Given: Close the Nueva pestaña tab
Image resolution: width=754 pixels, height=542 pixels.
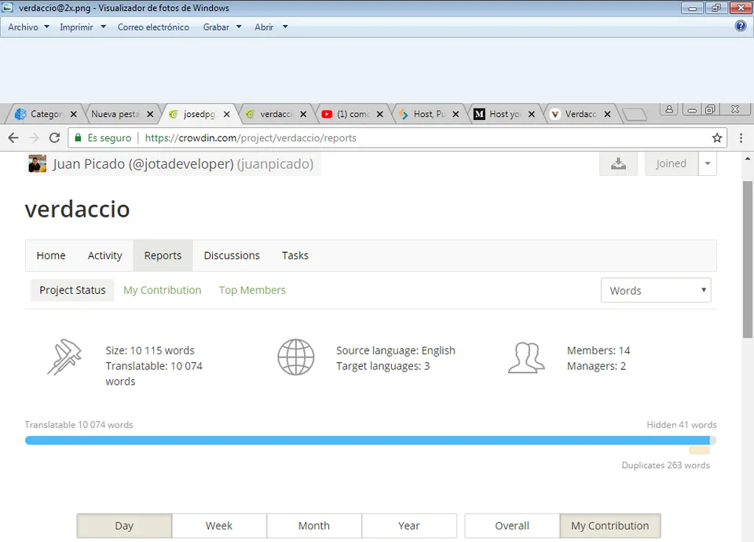Looking at the screenshot, I should (x=150, y=115).
